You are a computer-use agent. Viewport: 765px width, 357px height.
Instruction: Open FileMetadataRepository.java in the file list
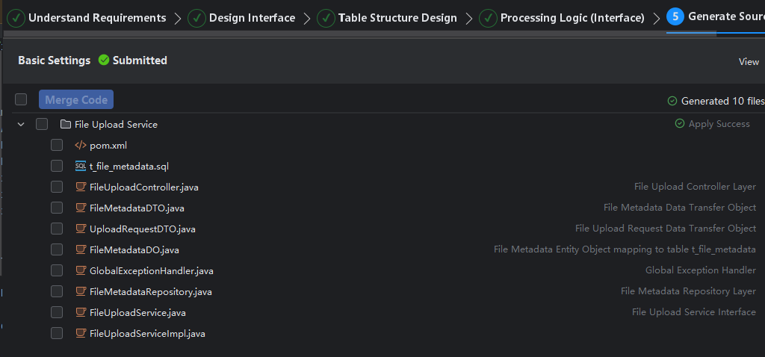coord(150,292)
